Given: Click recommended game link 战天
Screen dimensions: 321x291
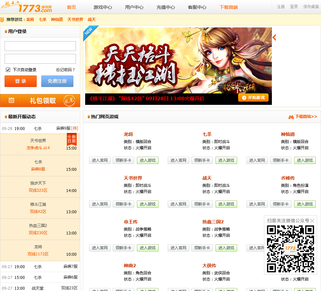Looking at the screenshot, I should (x=92, y=20).
